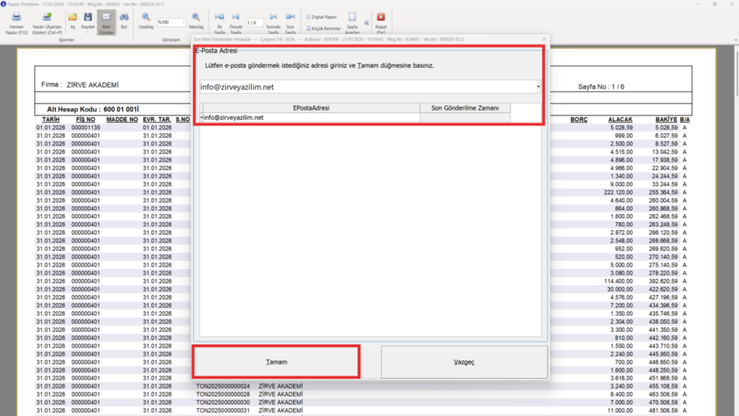Click the BAKİYE value 255.364,59
This screenshot has width=739, height=416.
(x=663, y=192)
